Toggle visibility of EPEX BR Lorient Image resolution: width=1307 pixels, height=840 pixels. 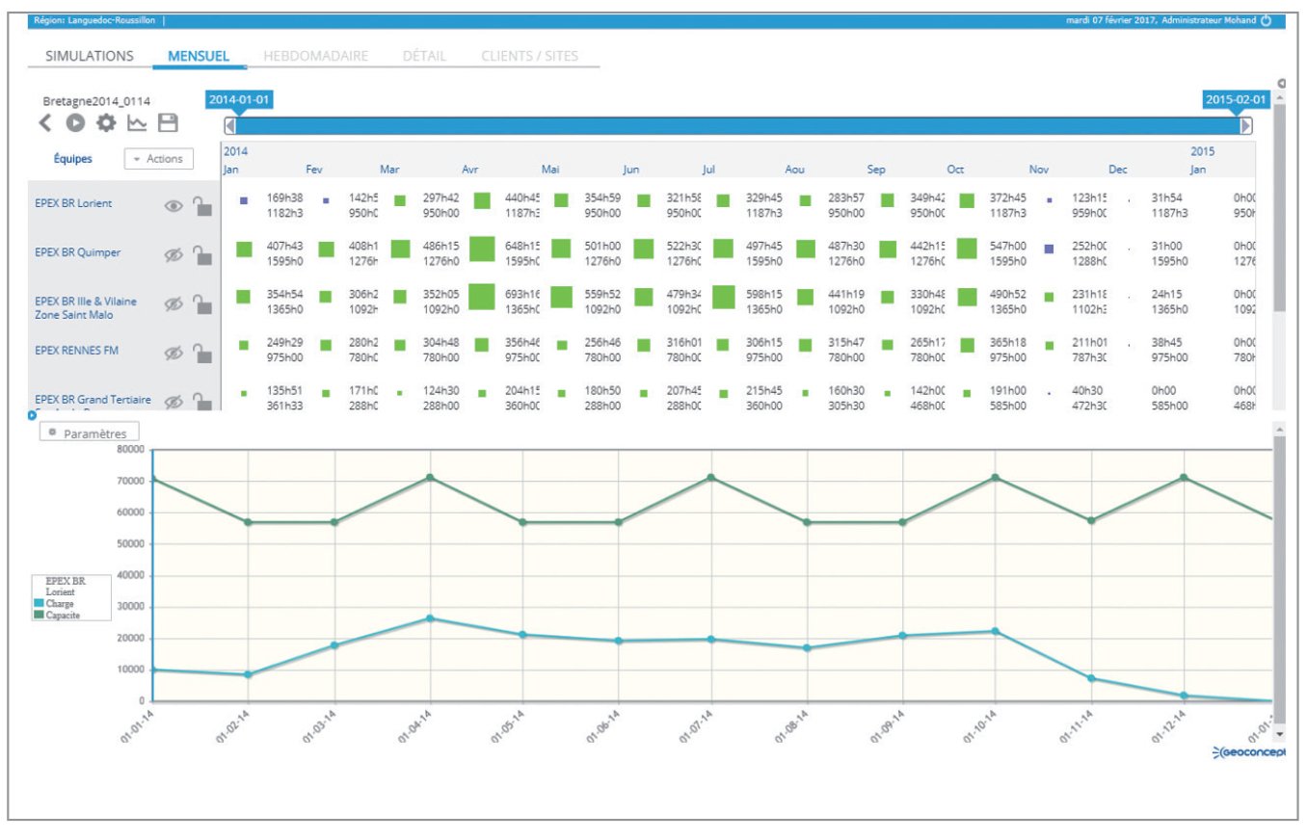pos(174,206)
